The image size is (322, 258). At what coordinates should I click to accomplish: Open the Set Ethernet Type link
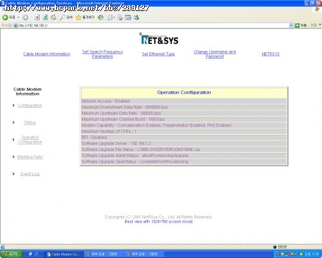click(158, 54)
